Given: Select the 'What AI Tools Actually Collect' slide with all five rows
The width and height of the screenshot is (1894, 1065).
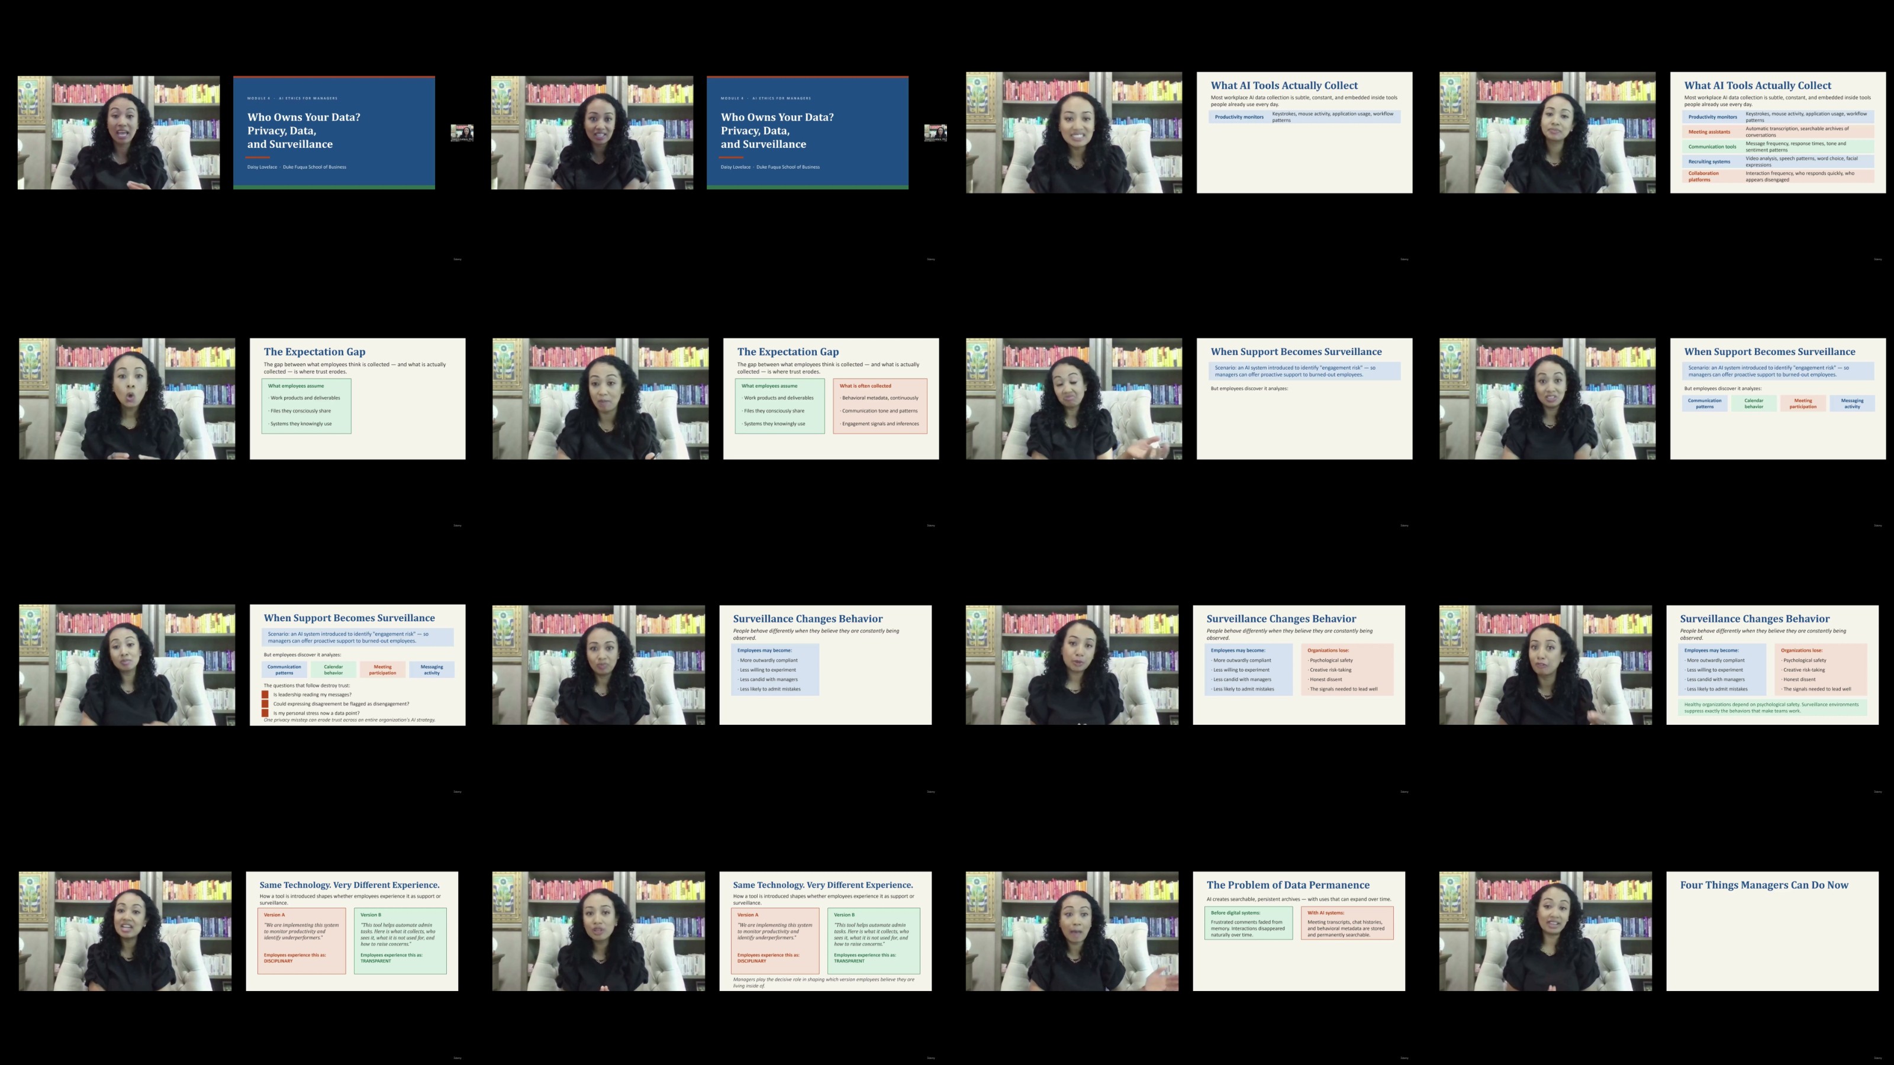Looking at the screenshot, I should click(1778, 133).
